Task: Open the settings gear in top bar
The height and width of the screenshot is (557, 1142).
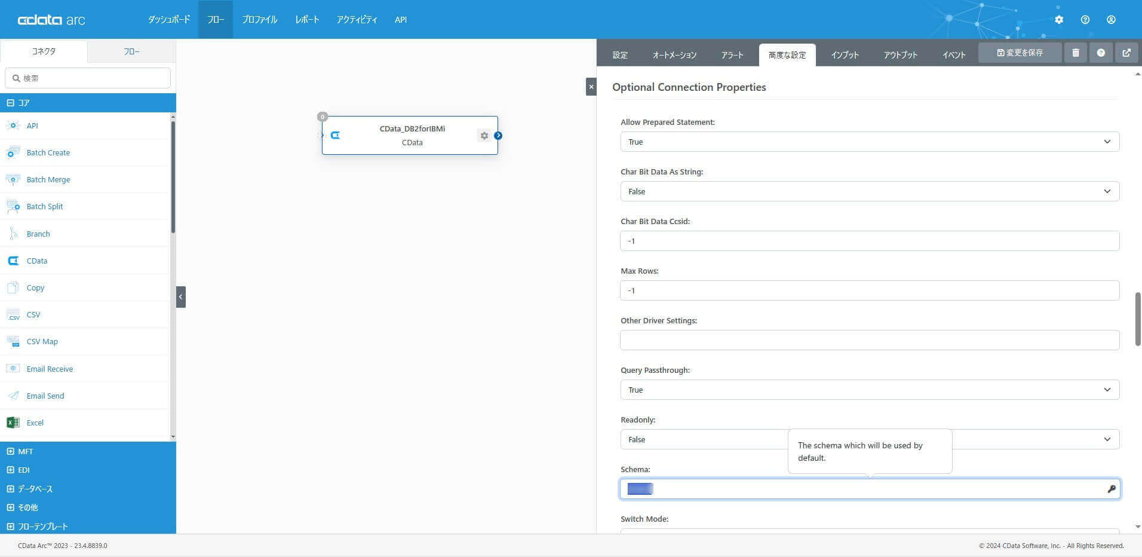Action: click(1059, 20)
